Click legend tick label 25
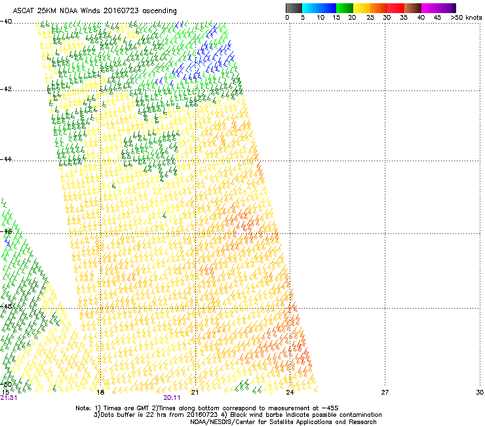Screen dimensions: 485x426 click(370, 18)
